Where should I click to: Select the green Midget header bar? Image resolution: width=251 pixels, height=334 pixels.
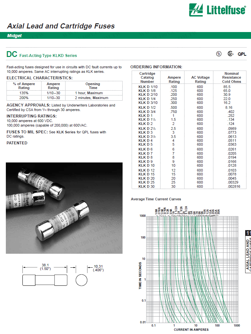click(x=125, y=36)
